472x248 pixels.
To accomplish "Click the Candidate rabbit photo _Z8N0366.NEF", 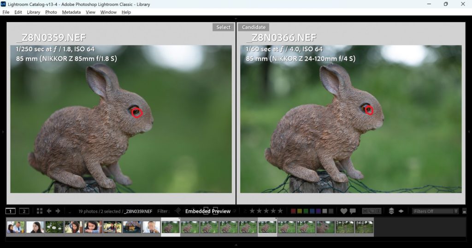I will click(x=351, y=119).
